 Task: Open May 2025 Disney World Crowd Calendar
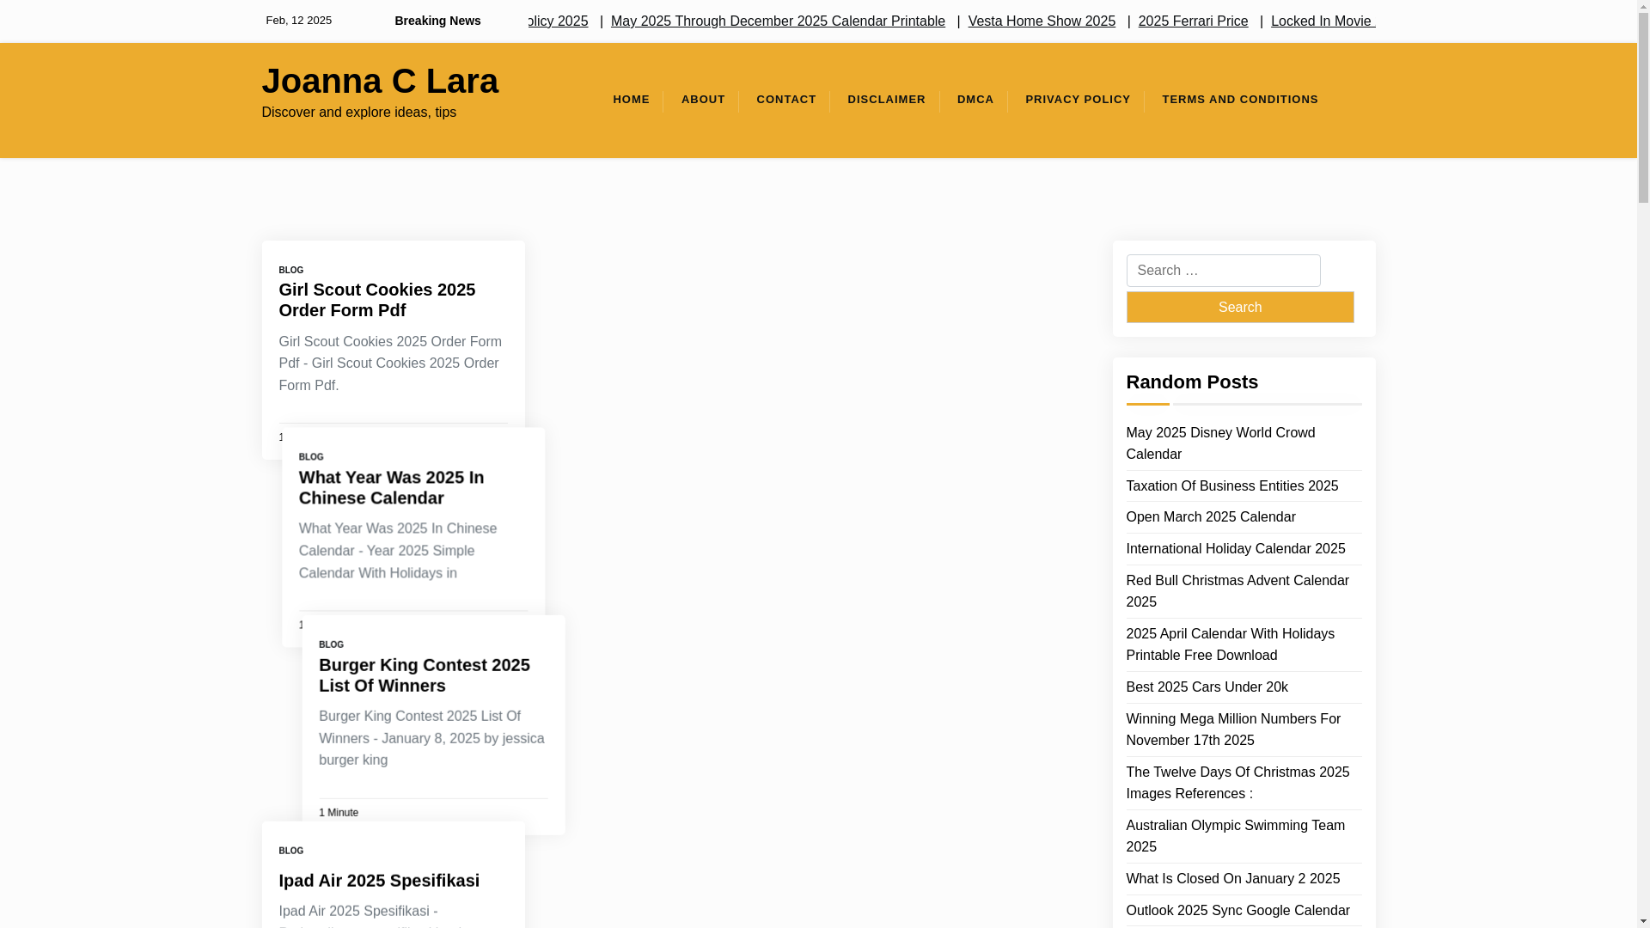tap(1220, 443)
